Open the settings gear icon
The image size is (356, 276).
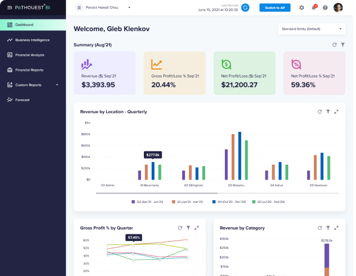pos(302,8)
